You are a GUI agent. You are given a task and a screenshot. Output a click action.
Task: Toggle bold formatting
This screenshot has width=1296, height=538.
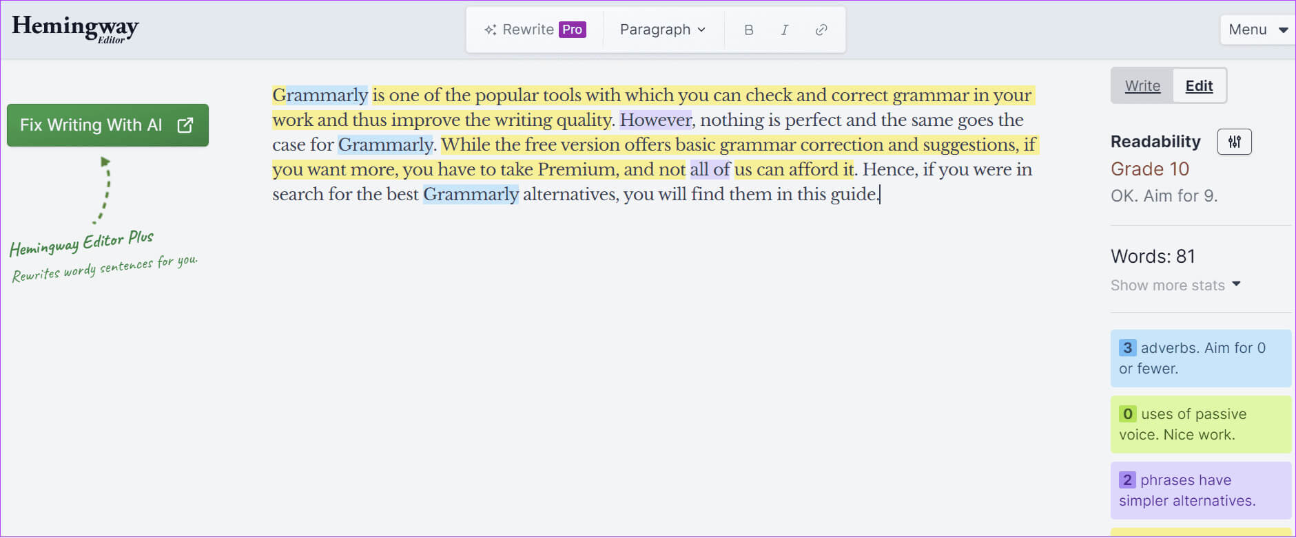click(749, 30)
